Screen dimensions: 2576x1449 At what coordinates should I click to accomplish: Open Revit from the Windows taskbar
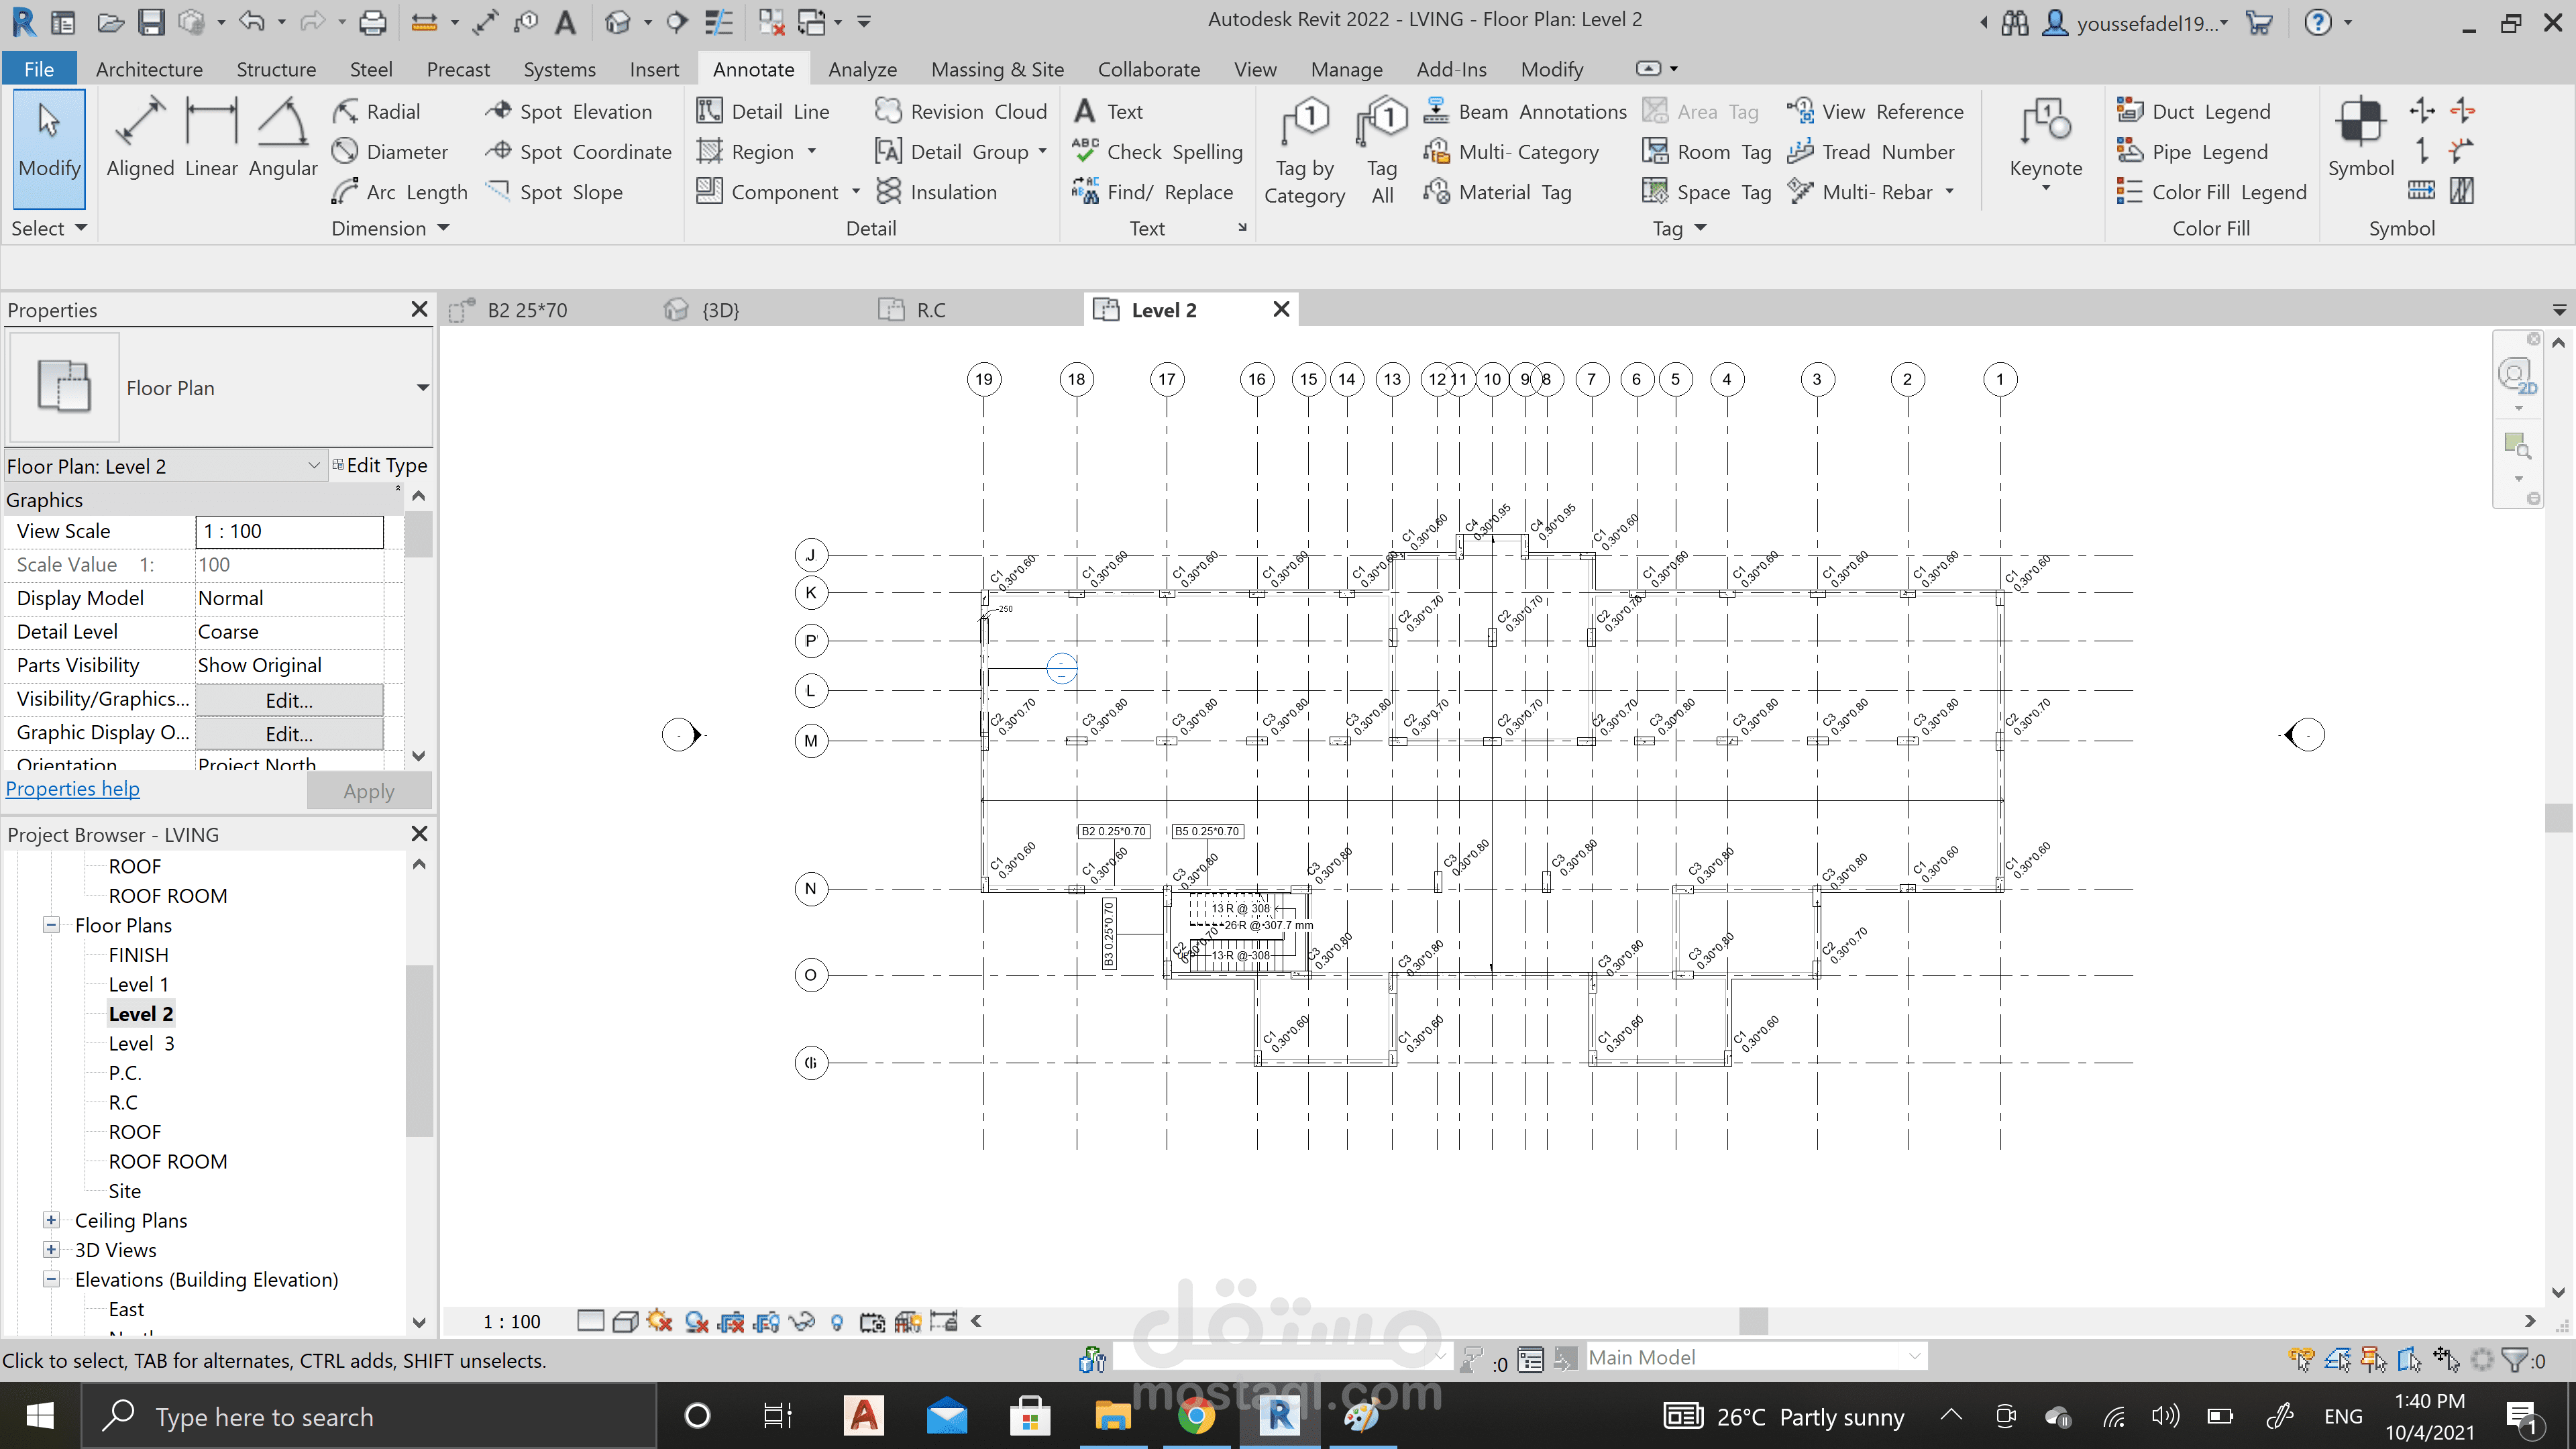[x=1279, y=1417]
